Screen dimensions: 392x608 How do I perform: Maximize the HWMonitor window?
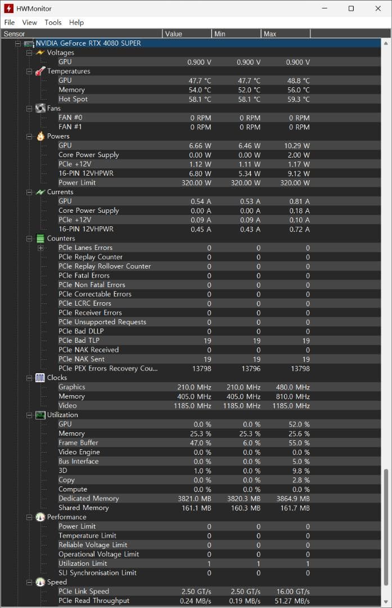click(351, 8)
